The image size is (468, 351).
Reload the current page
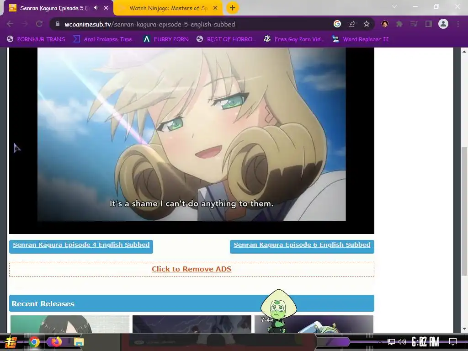coord(39,24)
